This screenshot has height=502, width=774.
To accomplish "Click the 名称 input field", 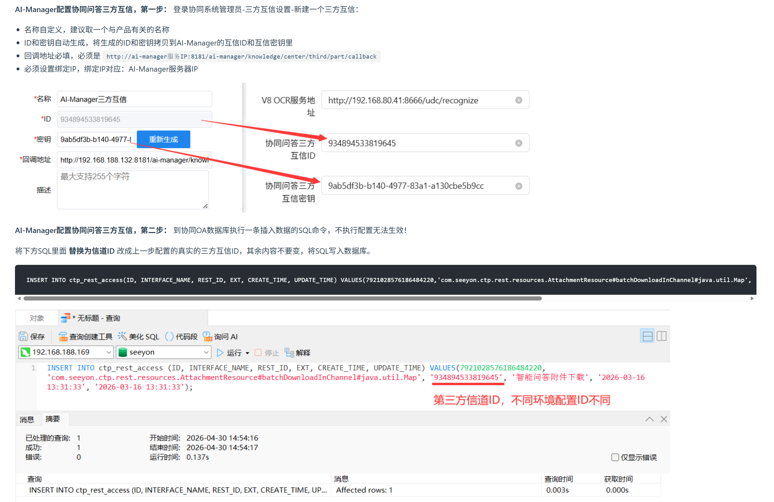I will pos(135,99).
